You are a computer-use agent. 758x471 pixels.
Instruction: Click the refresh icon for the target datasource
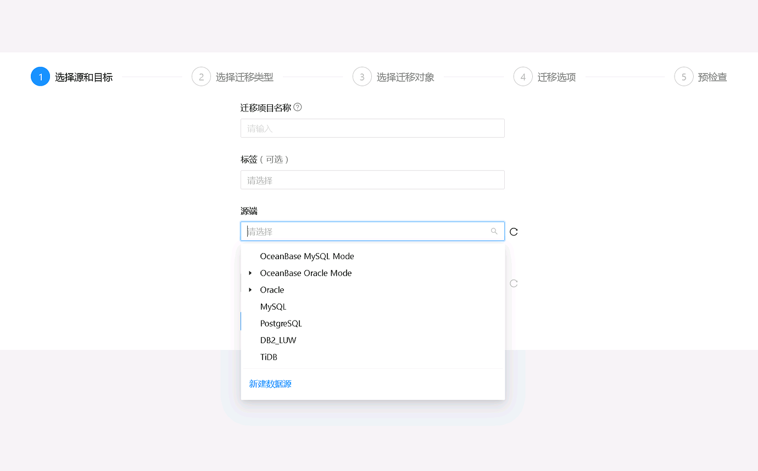pos(513,283)
